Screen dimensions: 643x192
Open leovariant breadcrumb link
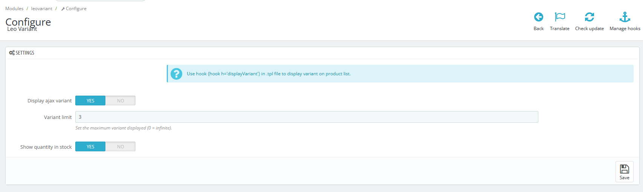pos(42,9)
